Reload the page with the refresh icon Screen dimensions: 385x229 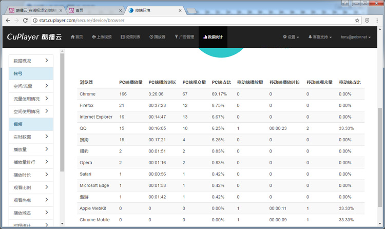[x=25, y=21]
